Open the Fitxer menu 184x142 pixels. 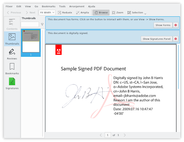click(9, 6)
